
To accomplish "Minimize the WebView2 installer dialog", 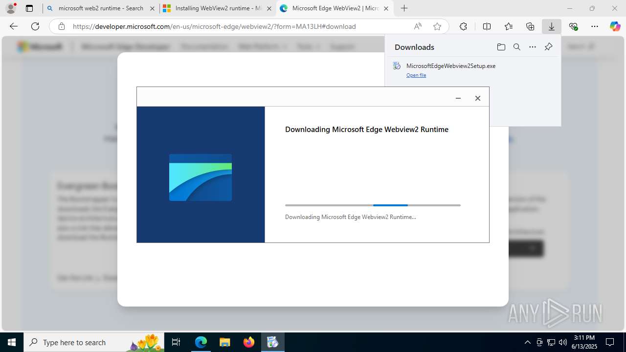I will [x=458, y=98].
